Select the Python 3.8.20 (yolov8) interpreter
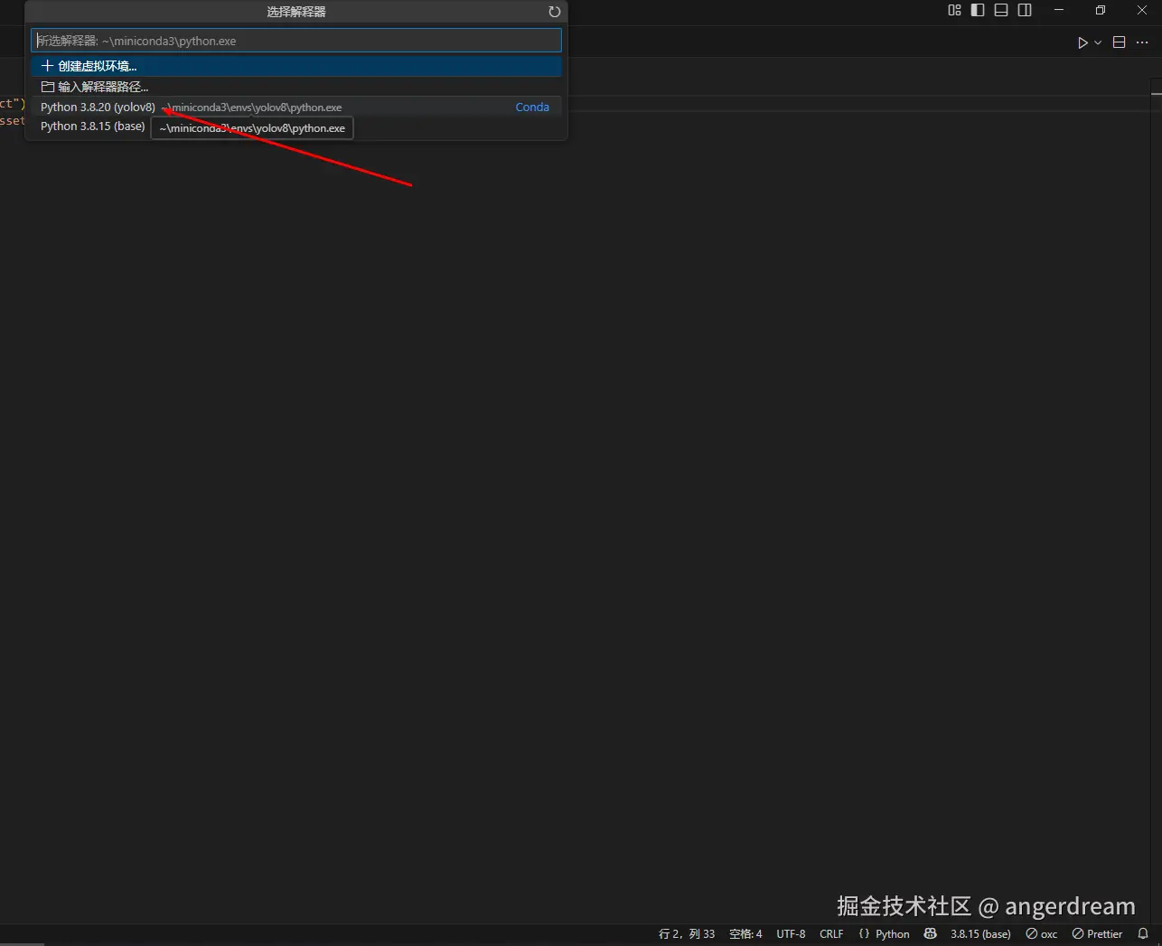1162x946 pixels. pos(296,107)
